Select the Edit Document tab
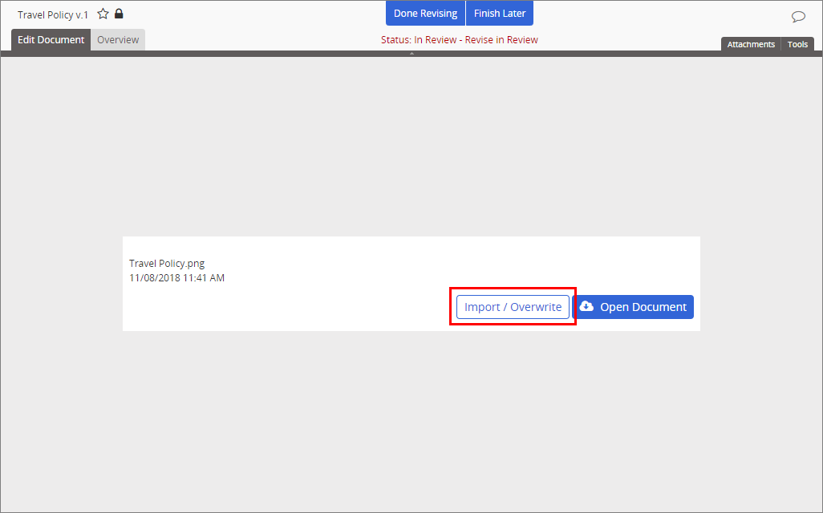The width and height of the screenshot is (823, 513). (51, 40)
